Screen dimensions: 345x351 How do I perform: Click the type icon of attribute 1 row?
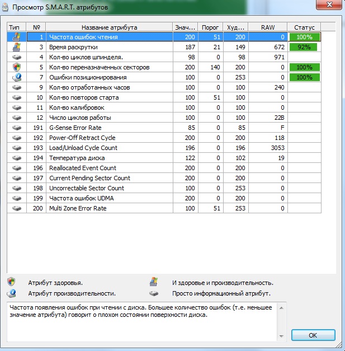[16, 37]
